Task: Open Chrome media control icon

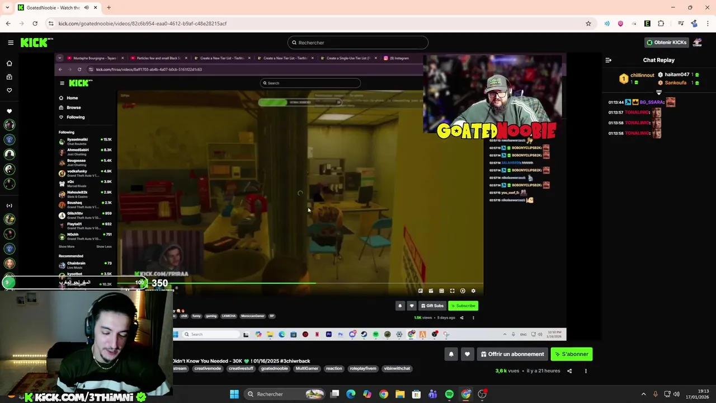Action: (x=681, y=24)
